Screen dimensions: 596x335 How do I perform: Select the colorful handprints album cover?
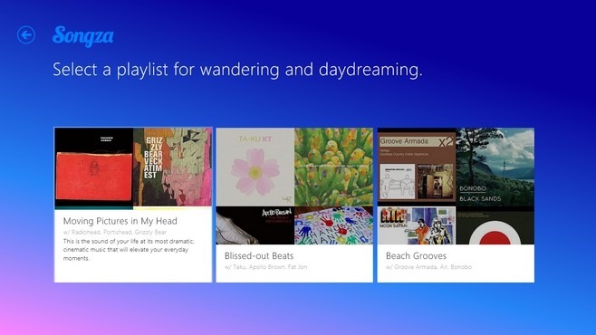tap(333, 225)
